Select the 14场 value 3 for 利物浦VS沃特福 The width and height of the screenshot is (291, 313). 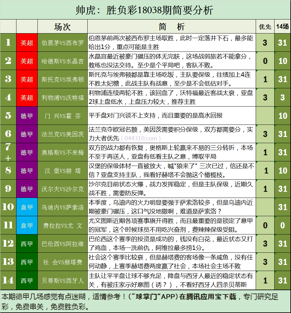[x=282, y=97]
